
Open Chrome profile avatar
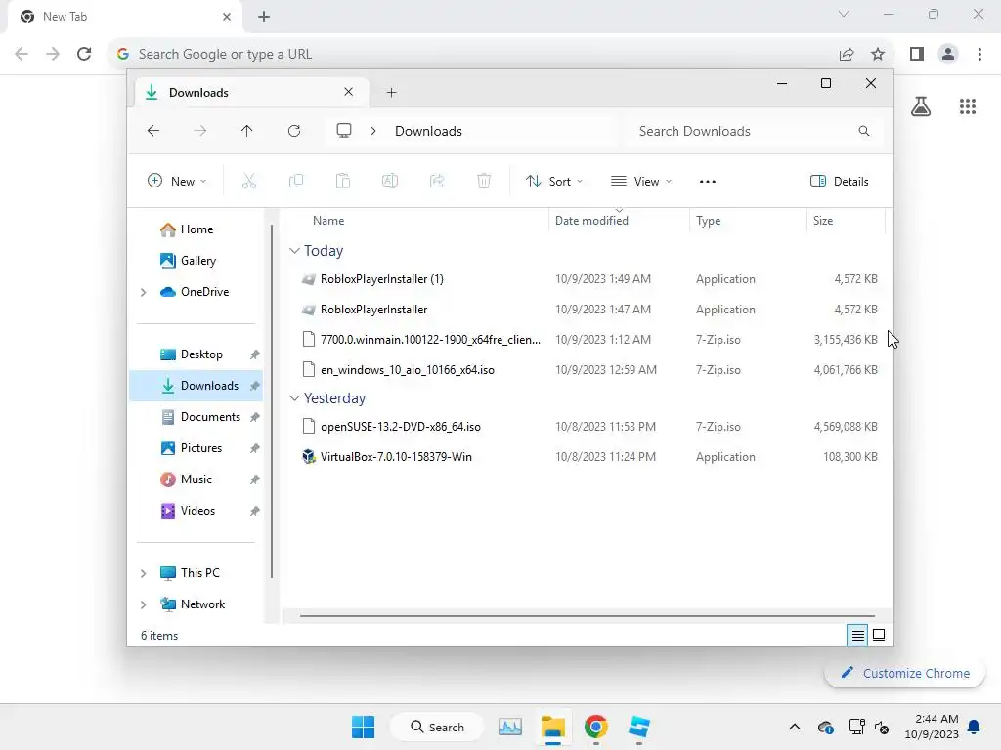tap(948, 55)
